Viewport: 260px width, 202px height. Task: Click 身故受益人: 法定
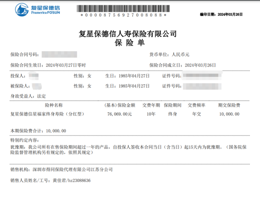point(28,96)
